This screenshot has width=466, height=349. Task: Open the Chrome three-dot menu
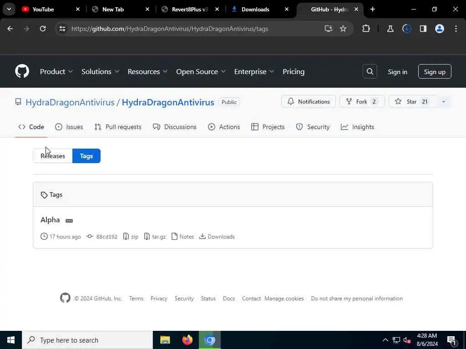456,29
